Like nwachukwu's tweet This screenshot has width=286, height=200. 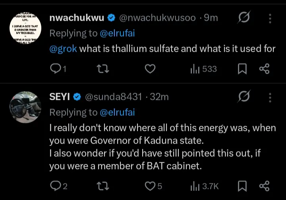click(149, 69)
